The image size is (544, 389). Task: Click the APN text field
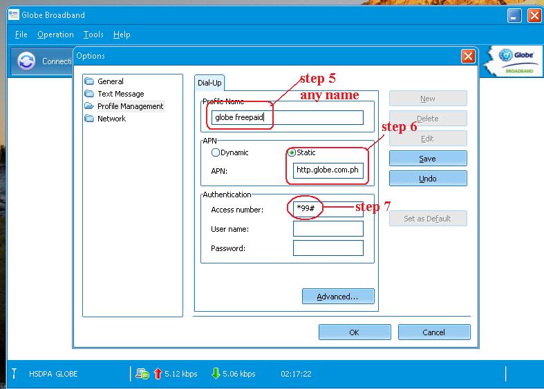coord(328,170)
